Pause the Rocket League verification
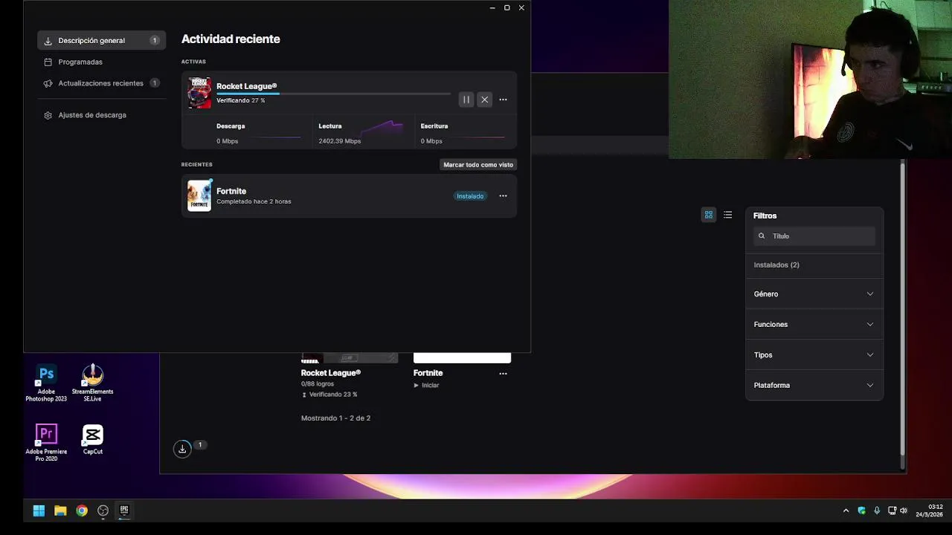This screenshot has height=535, width=952. pos(466,100)
